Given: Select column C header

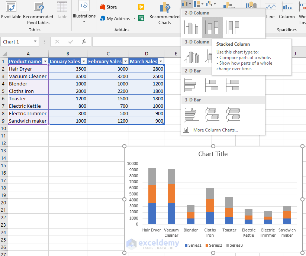Looking at the screenshot, I should point(108,54).
